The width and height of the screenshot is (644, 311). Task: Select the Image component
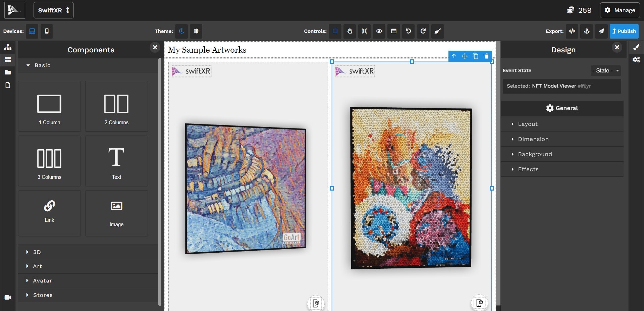[x=116, y=213]
